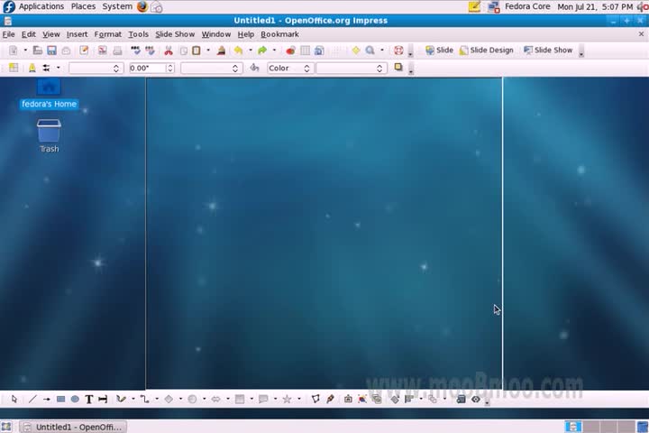Toggle Glue Points icon

[330, 399]
